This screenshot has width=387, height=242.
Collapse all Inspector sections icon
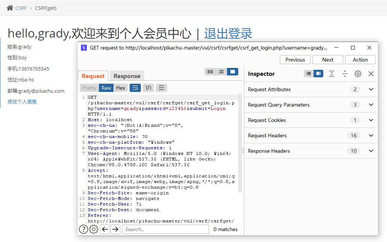coord(345,74)
